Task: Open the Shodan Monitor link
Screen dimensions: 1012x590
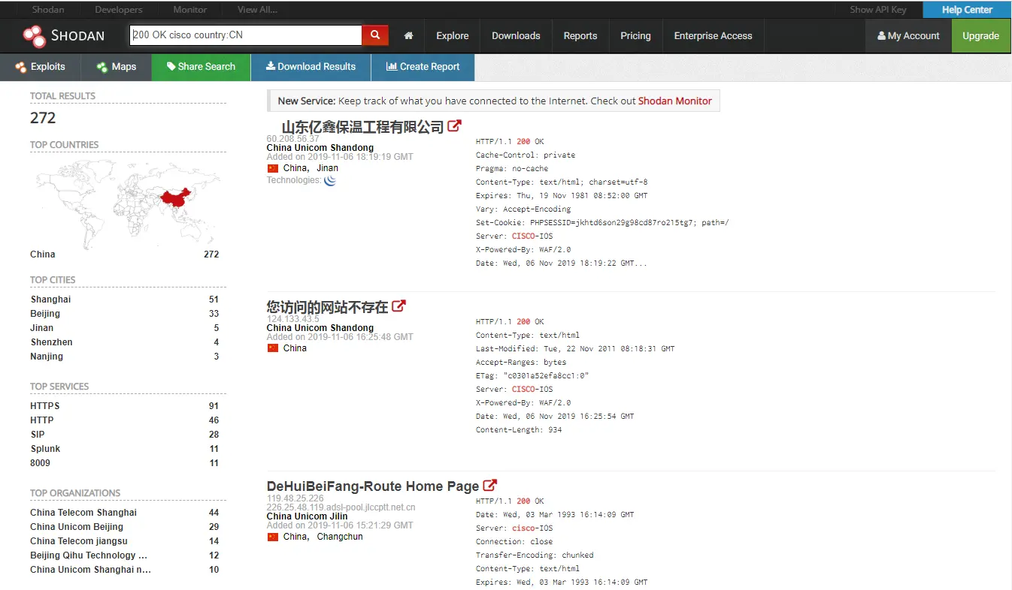Action: coord(675,101)
